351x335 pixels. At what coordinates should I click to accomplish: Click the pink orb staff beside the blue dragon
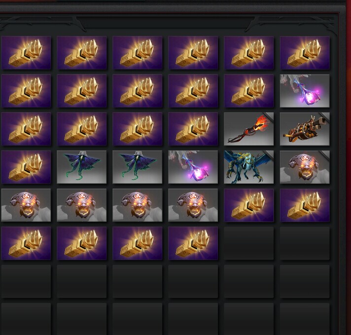(x=193, y=167)
